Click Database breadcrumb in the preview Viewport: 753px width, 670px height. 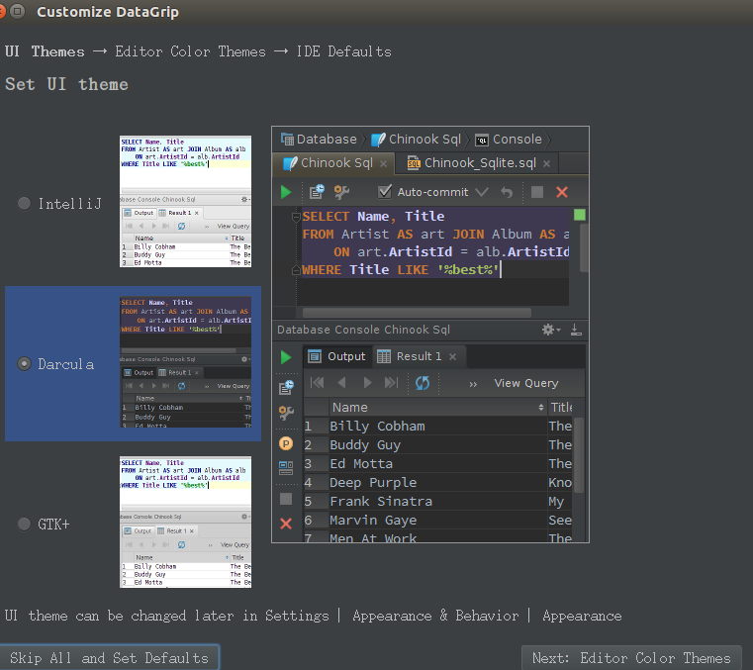click(319, 140)
